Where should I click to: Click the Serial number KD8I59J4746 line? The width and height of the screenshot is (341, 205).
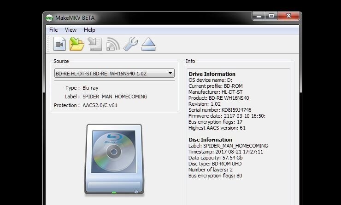[220, 110]
